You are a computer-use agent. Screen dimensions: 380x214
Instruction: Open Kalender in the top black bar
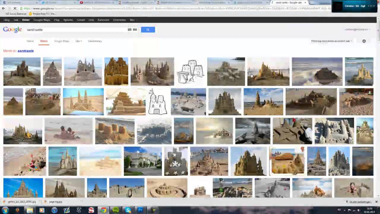(103, 20)
